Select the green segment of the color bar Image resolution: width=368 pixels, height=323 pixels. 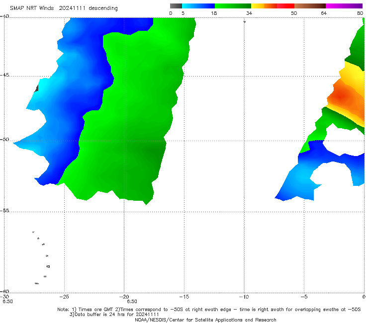coord(233,6)
